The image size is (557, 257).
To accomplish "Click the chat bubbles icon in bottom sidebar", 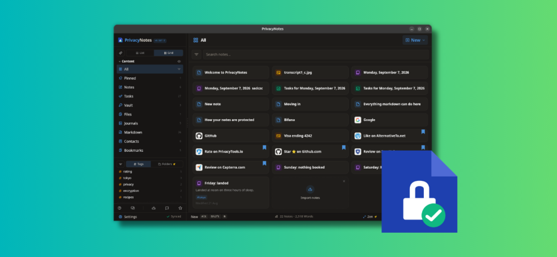I will pos(133,208).
